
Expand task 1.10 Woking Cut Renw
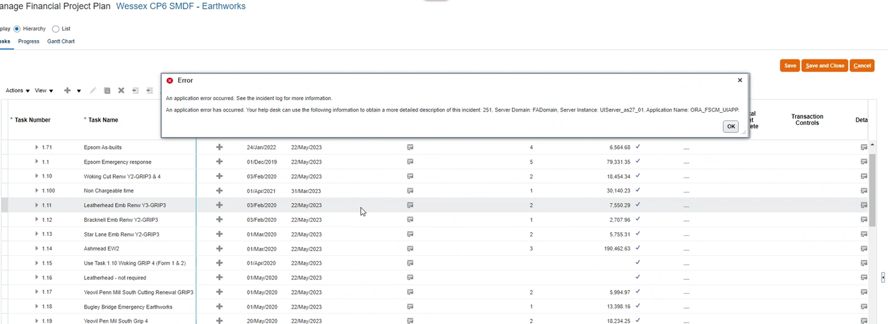[x=37, y=176]
